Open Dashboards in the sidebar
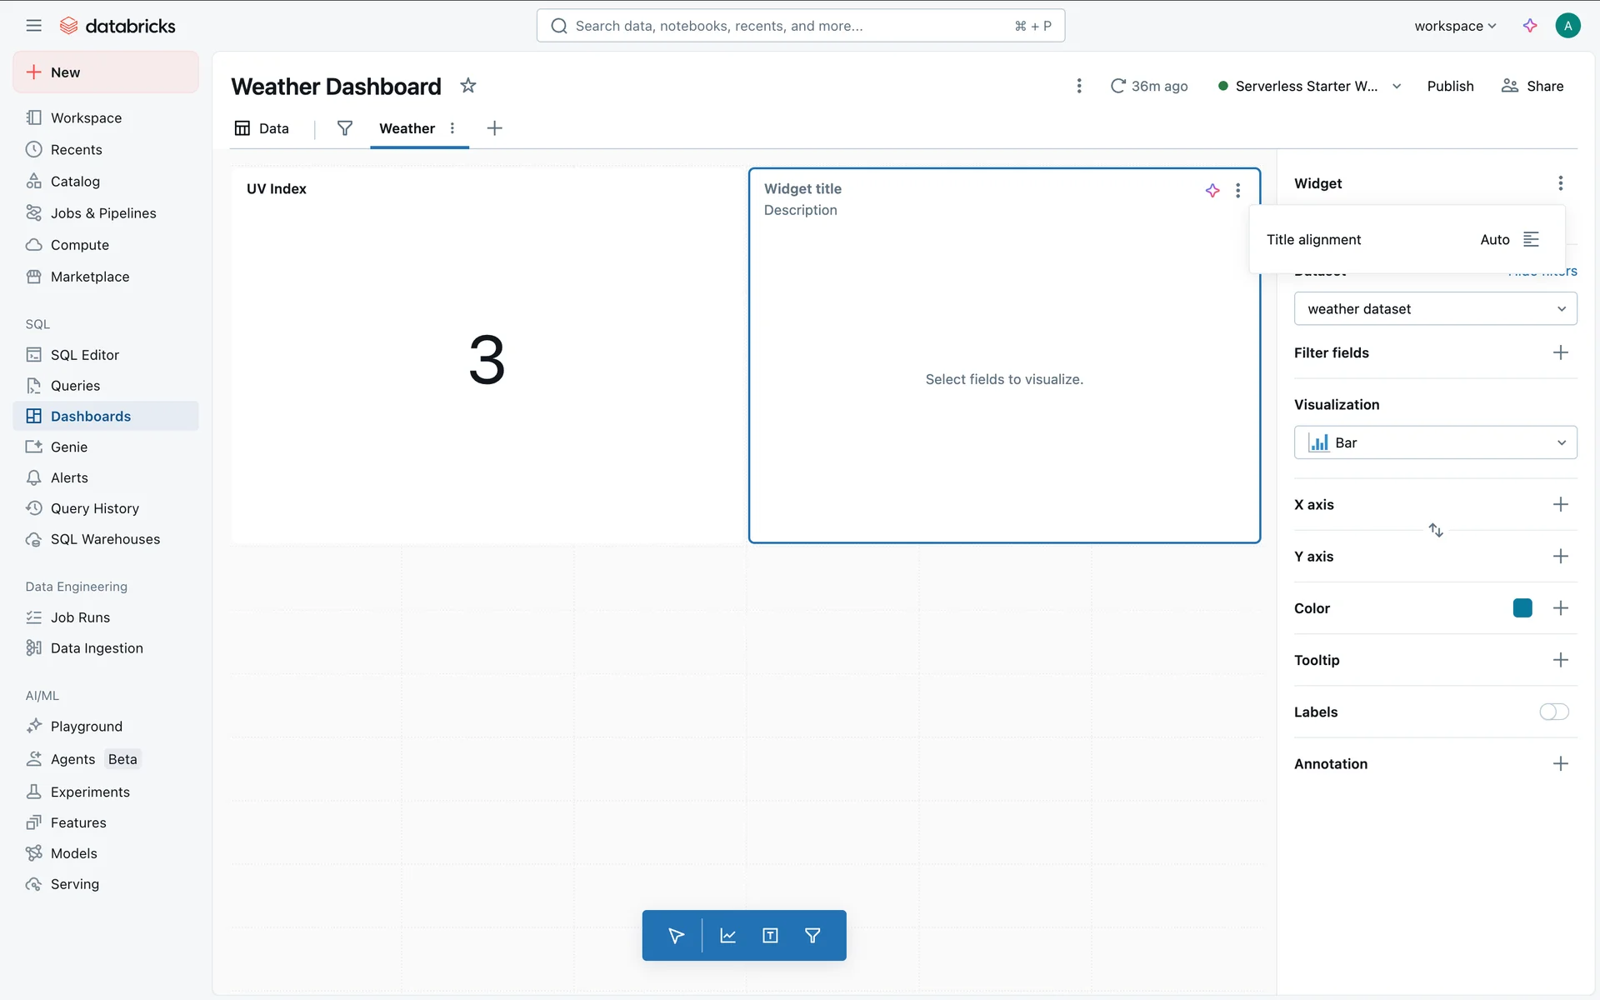The height and width of the screenshot is (1000, 1600). pyautogui.click(x=90, y=416)
